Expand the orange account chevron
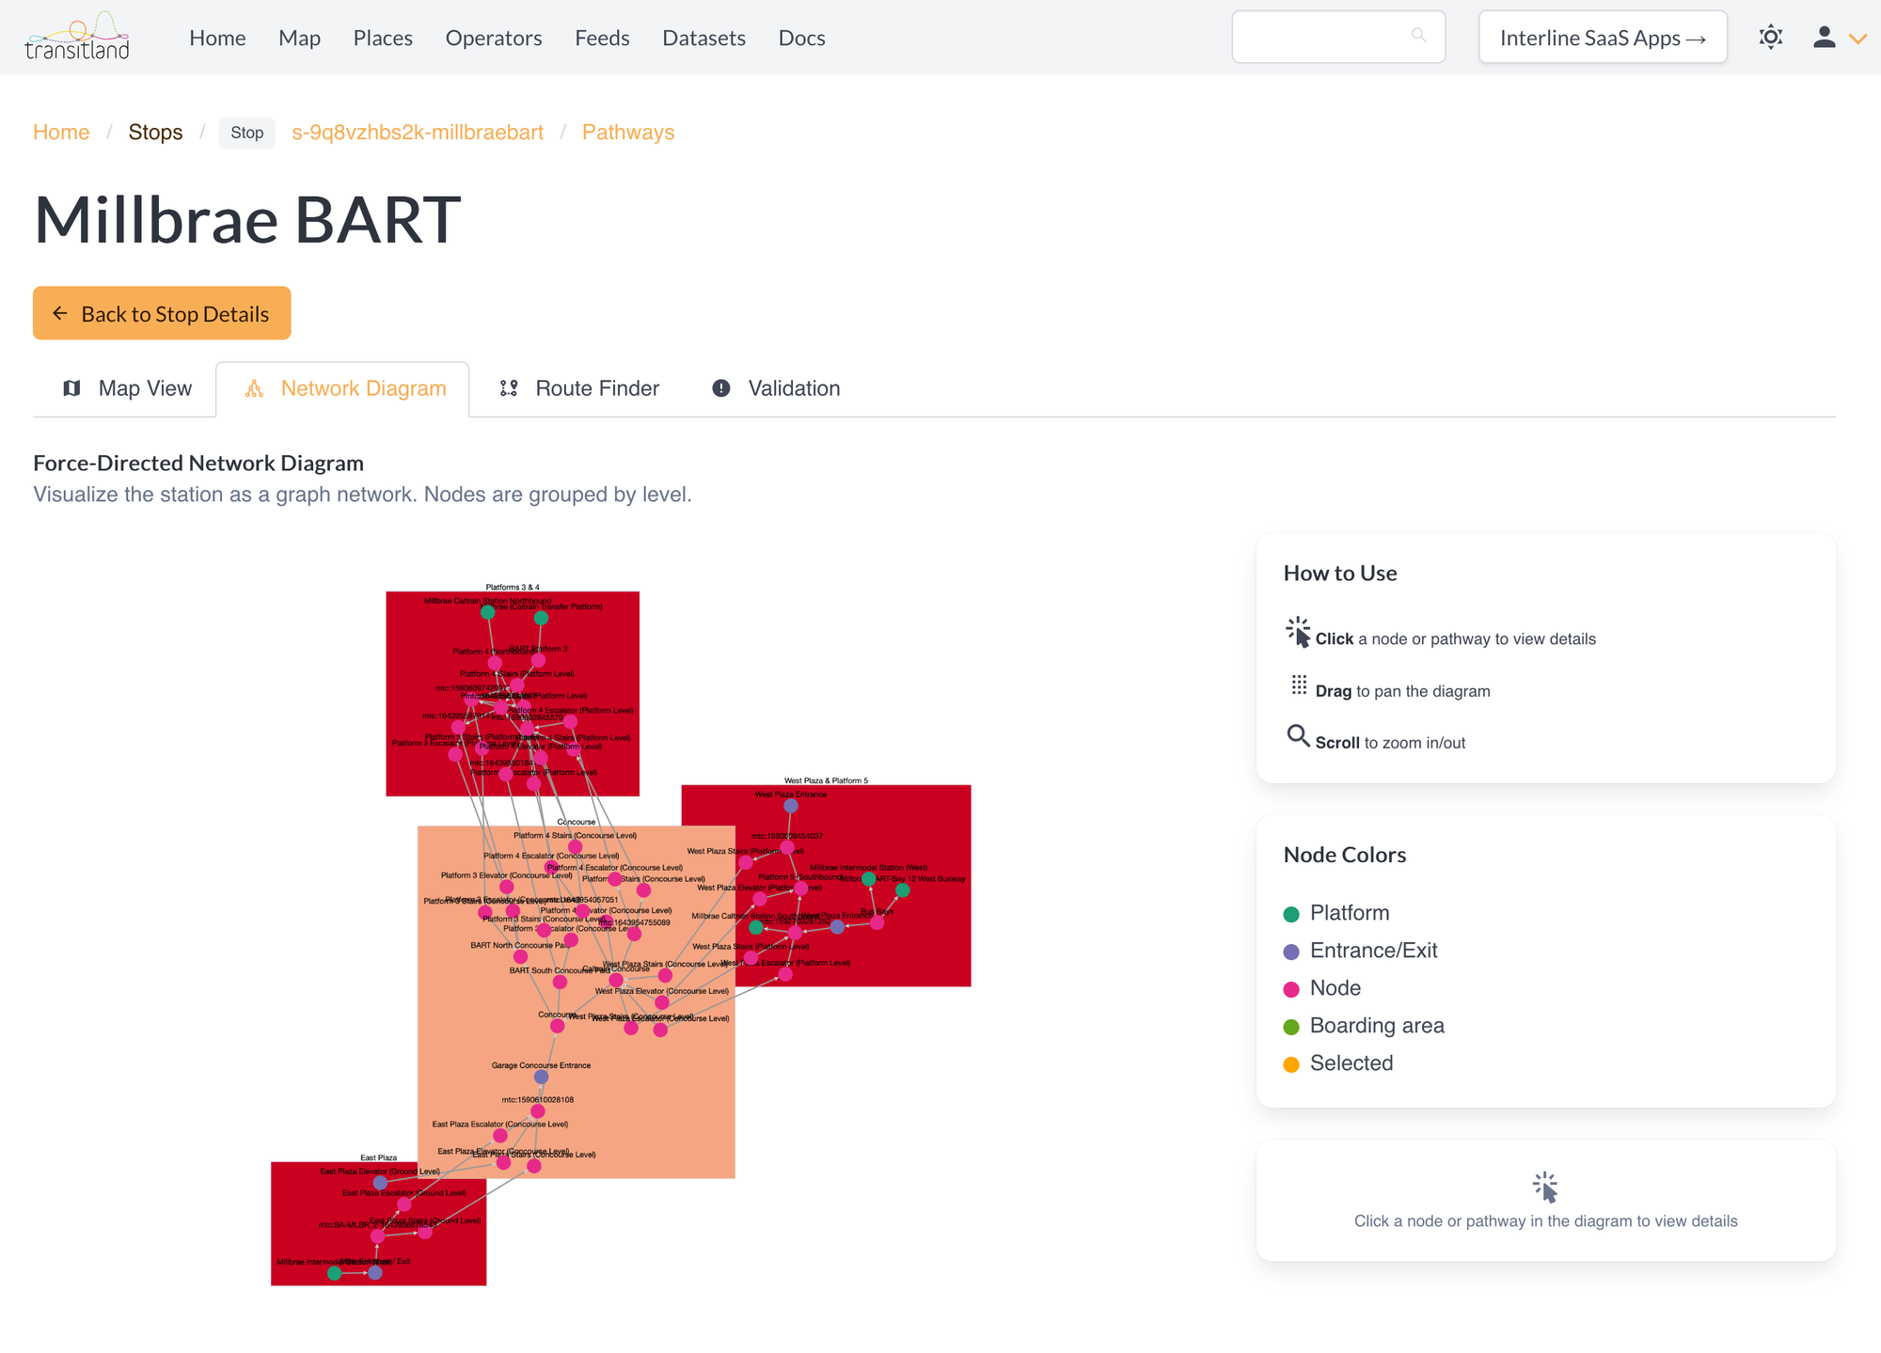Viewport: 1881px width, 1353px height. 1857,39
